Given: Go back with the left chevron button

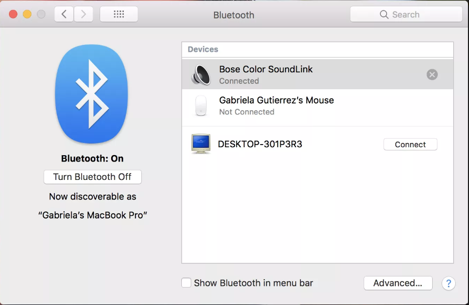Looking at the screenshot, I should point(64,14).
